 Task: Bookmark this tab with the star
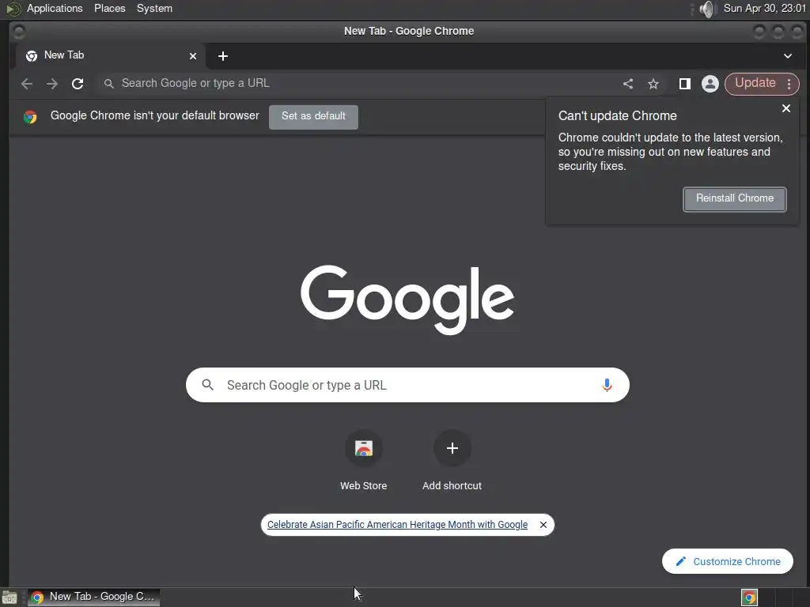653,84
